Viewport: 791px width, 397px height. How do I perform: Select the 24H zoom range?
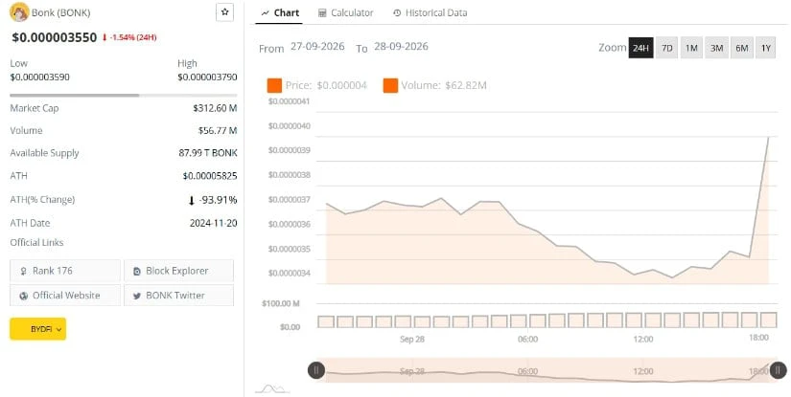point(640,48)
